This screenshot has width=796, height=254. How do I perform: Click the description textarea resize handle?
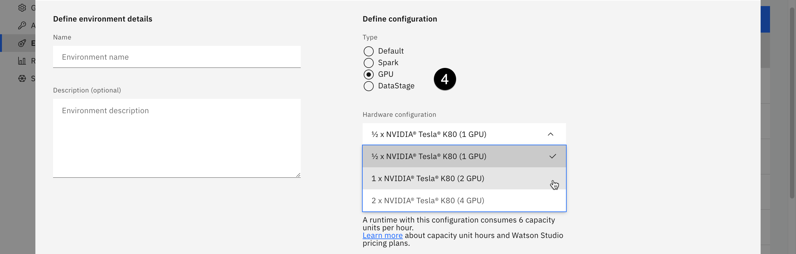click(298, 175)
